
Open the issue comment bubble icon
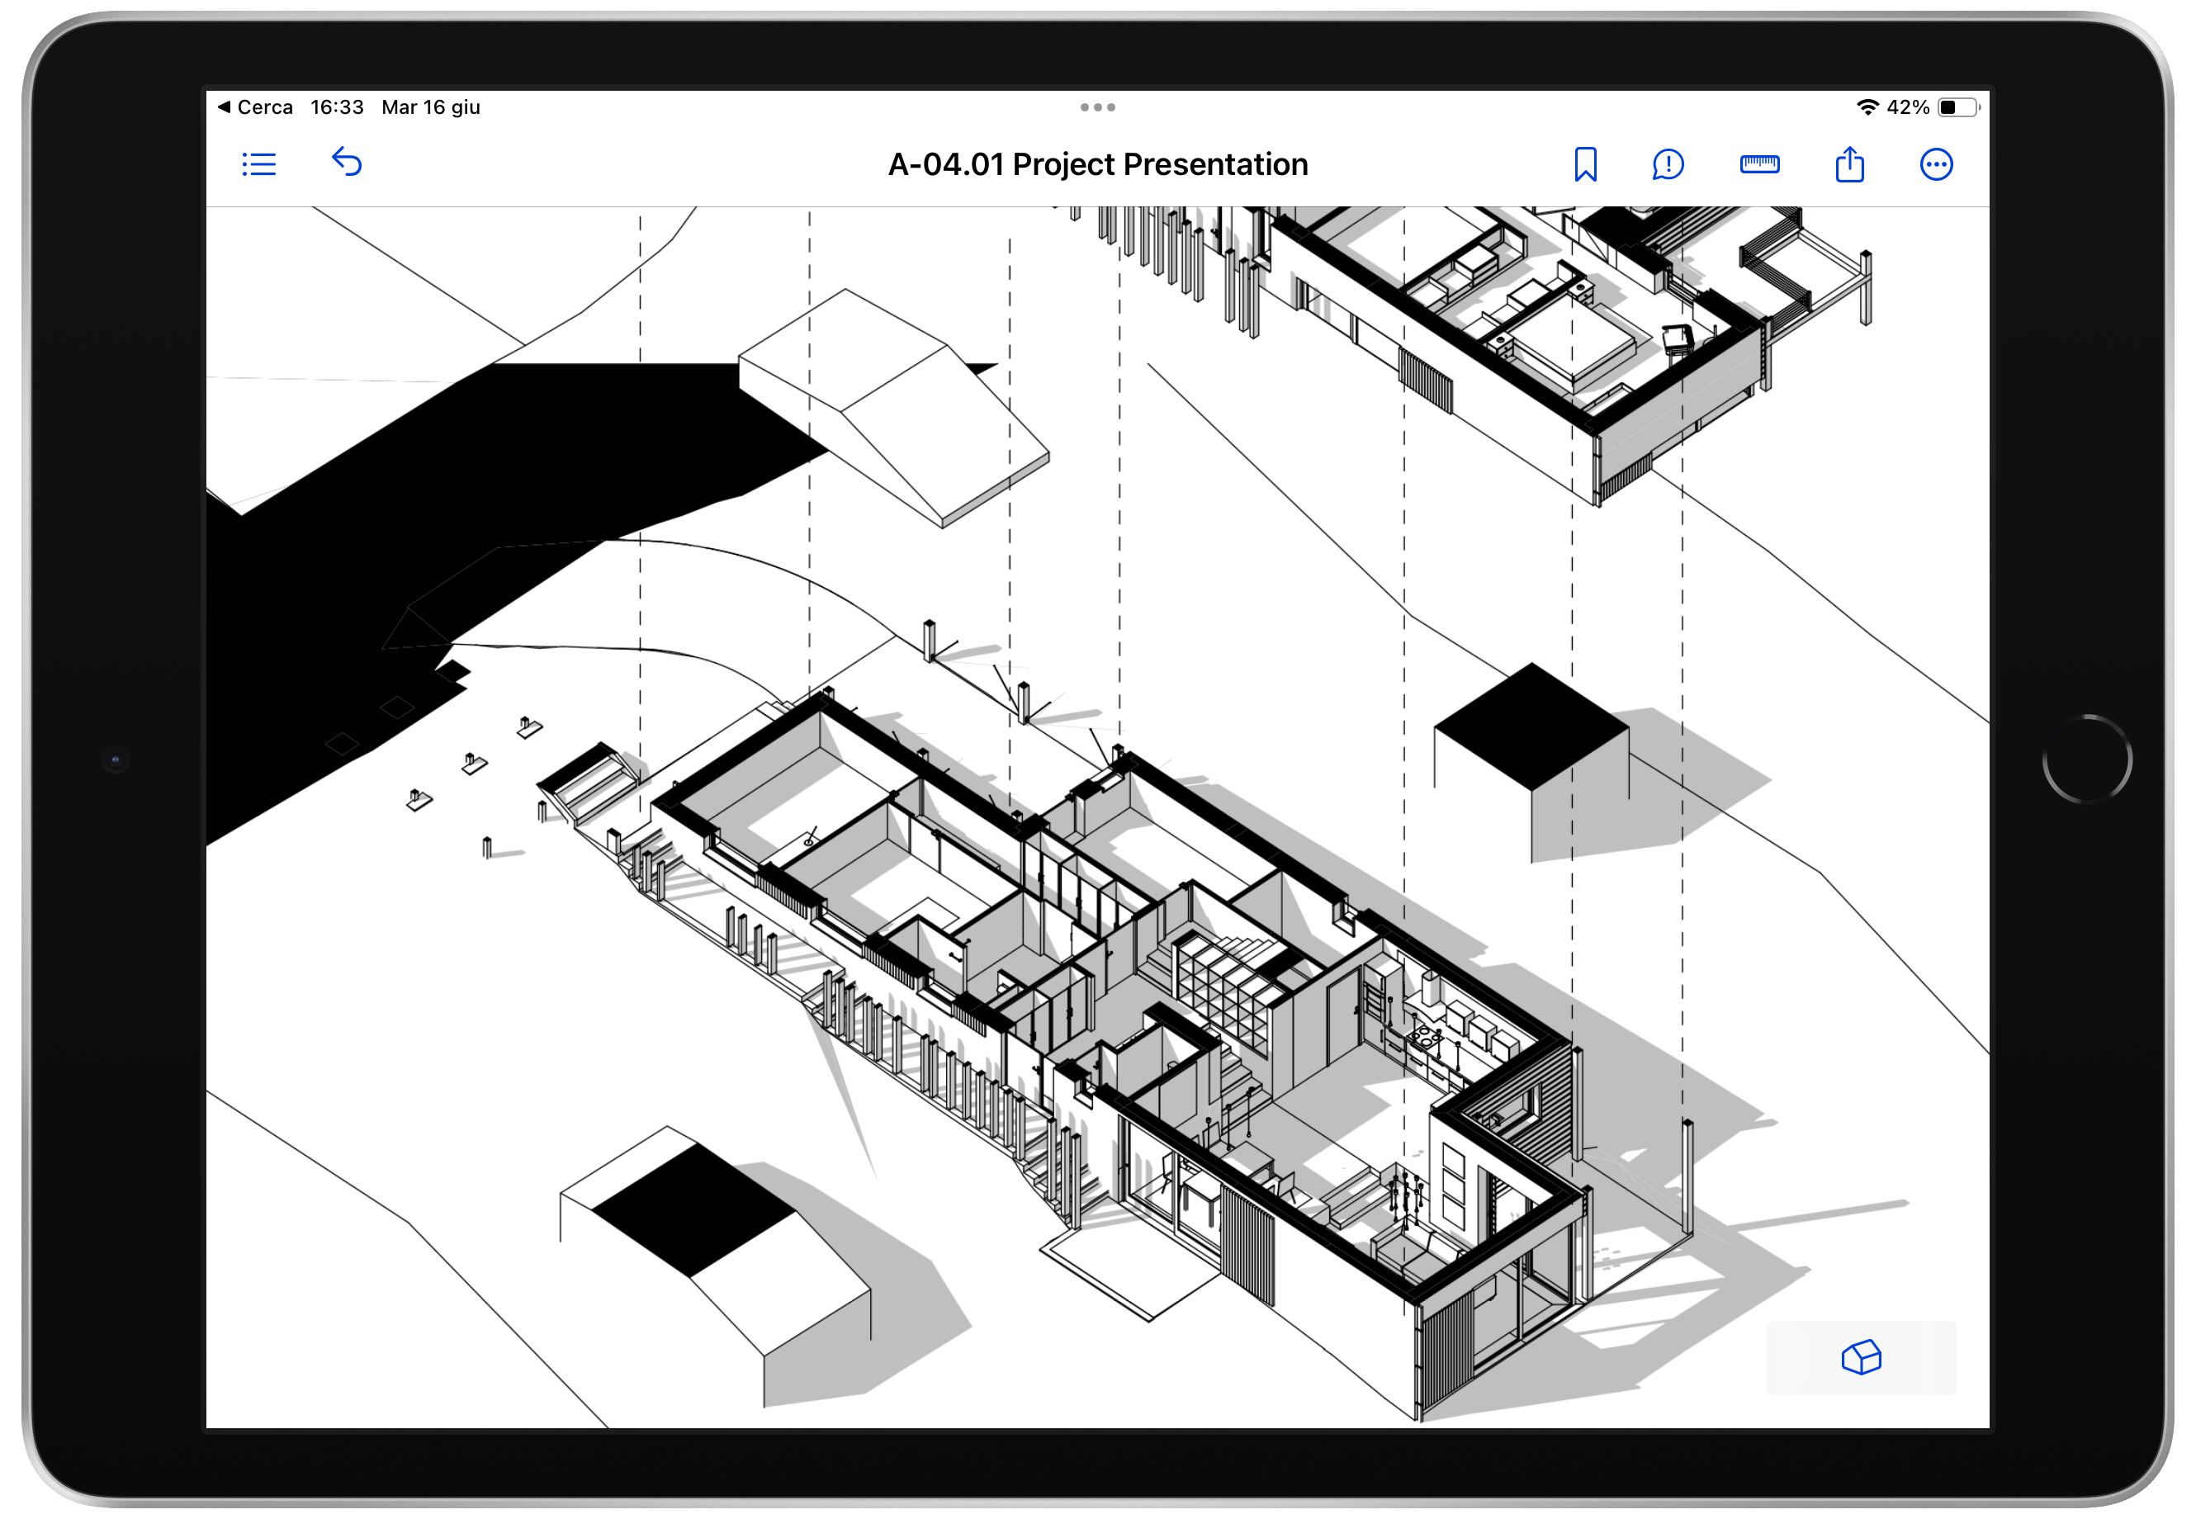click(1668, 164)
